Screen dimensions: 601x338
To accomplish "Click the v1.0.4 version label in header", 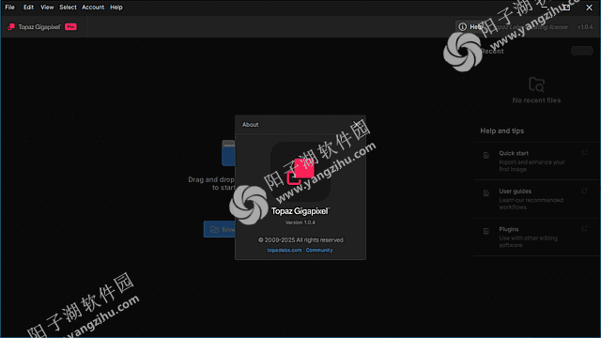I will click(x=585, y=27).
